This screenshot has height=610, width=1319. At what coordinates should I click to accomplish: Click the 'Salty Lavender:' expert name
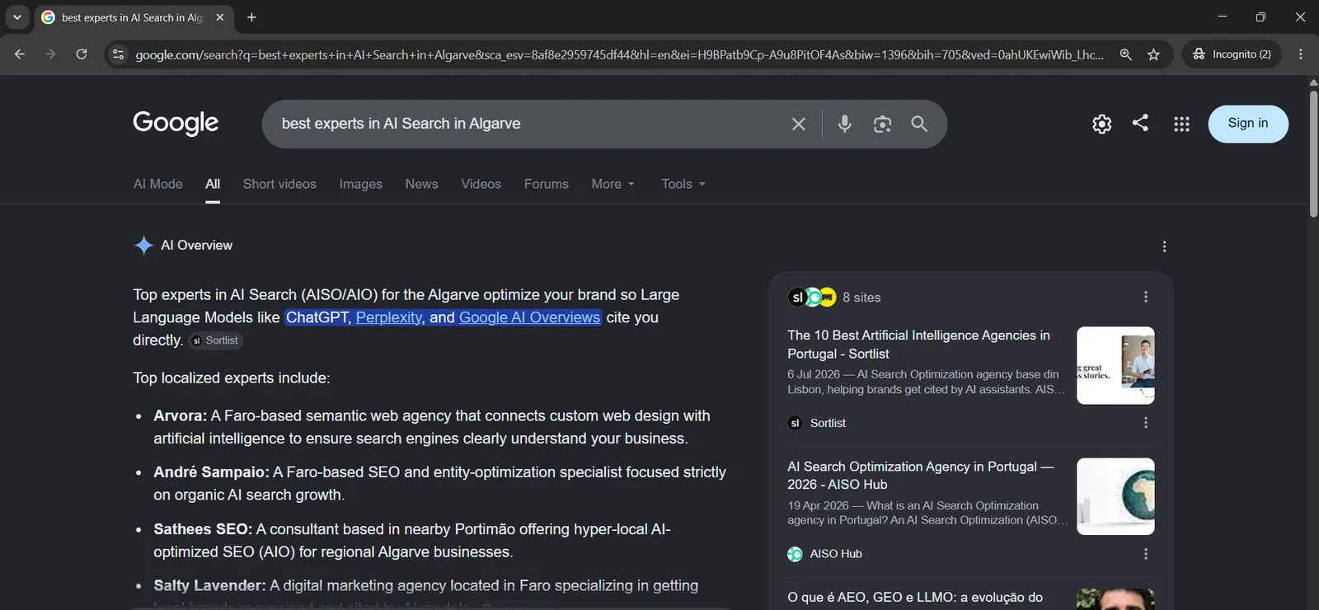209,586
